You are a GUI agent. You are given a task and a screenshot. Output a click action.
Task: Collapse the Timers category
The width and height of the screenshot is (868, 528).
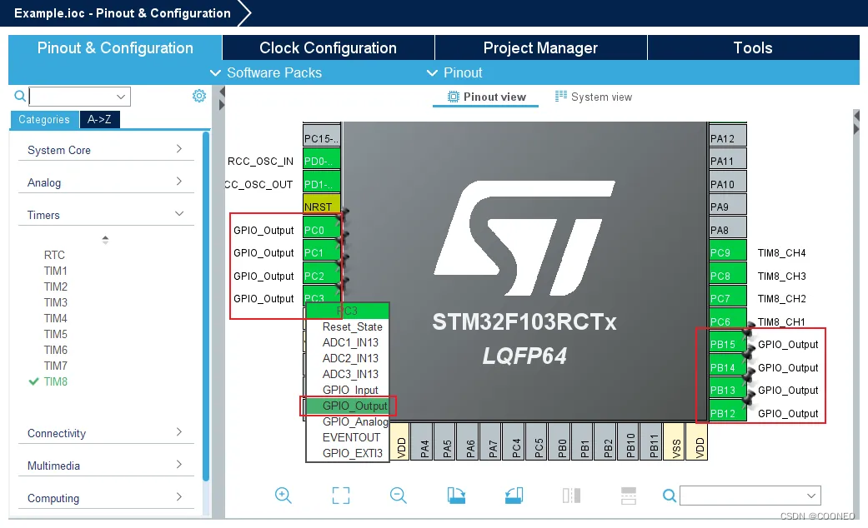pos(106,215)
